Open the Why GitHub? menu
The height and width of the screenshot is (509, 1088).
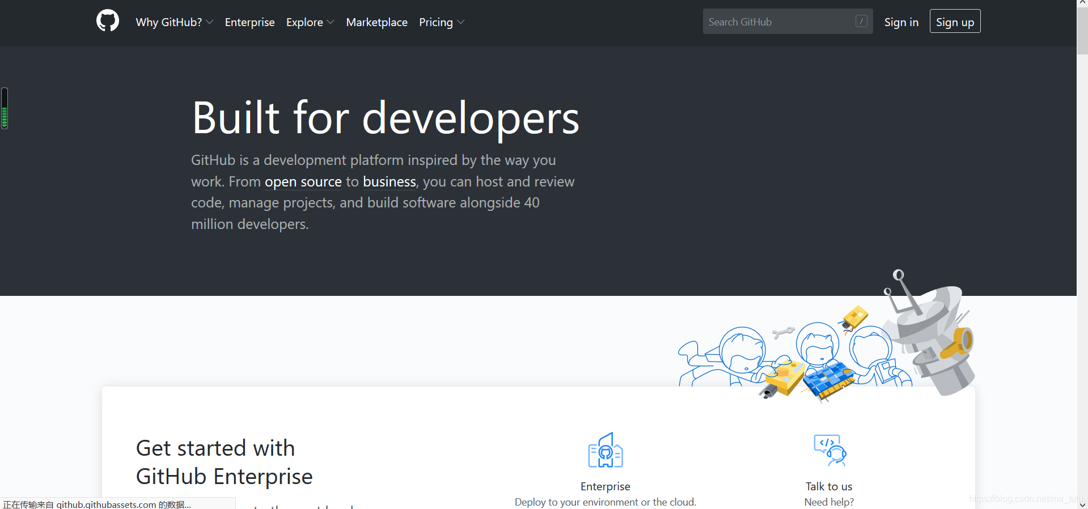(x=175, y=22)
